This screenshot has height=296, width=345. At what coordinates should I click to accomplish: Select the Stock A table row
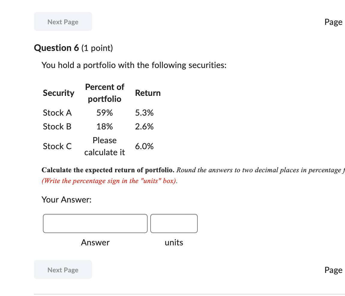point(57,113)
